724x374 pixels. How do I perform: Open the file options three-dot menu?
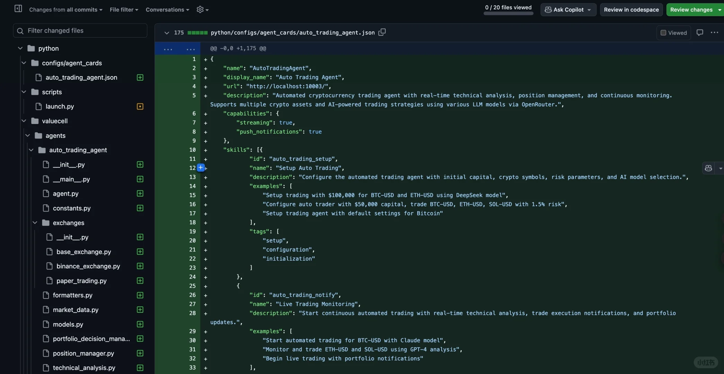click(x=714, y=33)
